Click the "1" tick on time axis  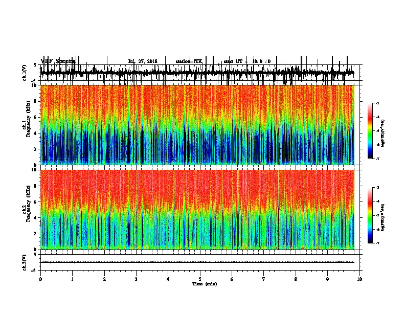pos(72,279)
